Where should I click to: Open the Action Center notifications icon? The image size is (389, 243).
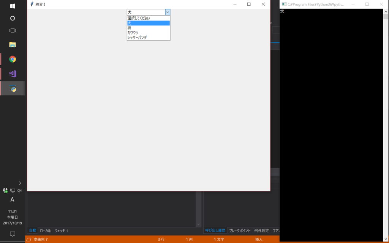coord(13,234)
